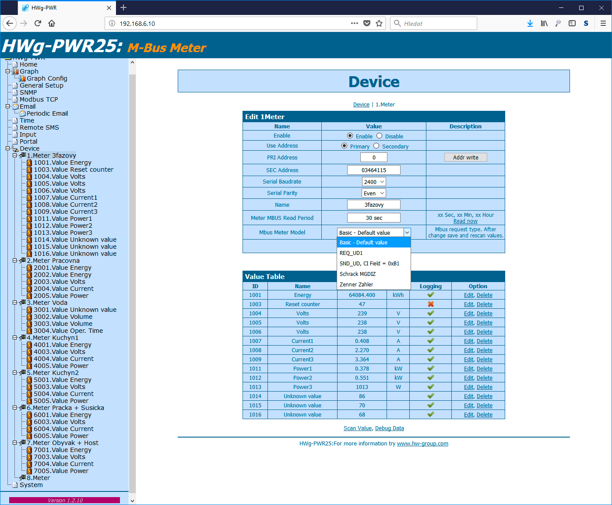Click Delete link for Current3 1009 row
612x505 pixels.
[485, 360]
